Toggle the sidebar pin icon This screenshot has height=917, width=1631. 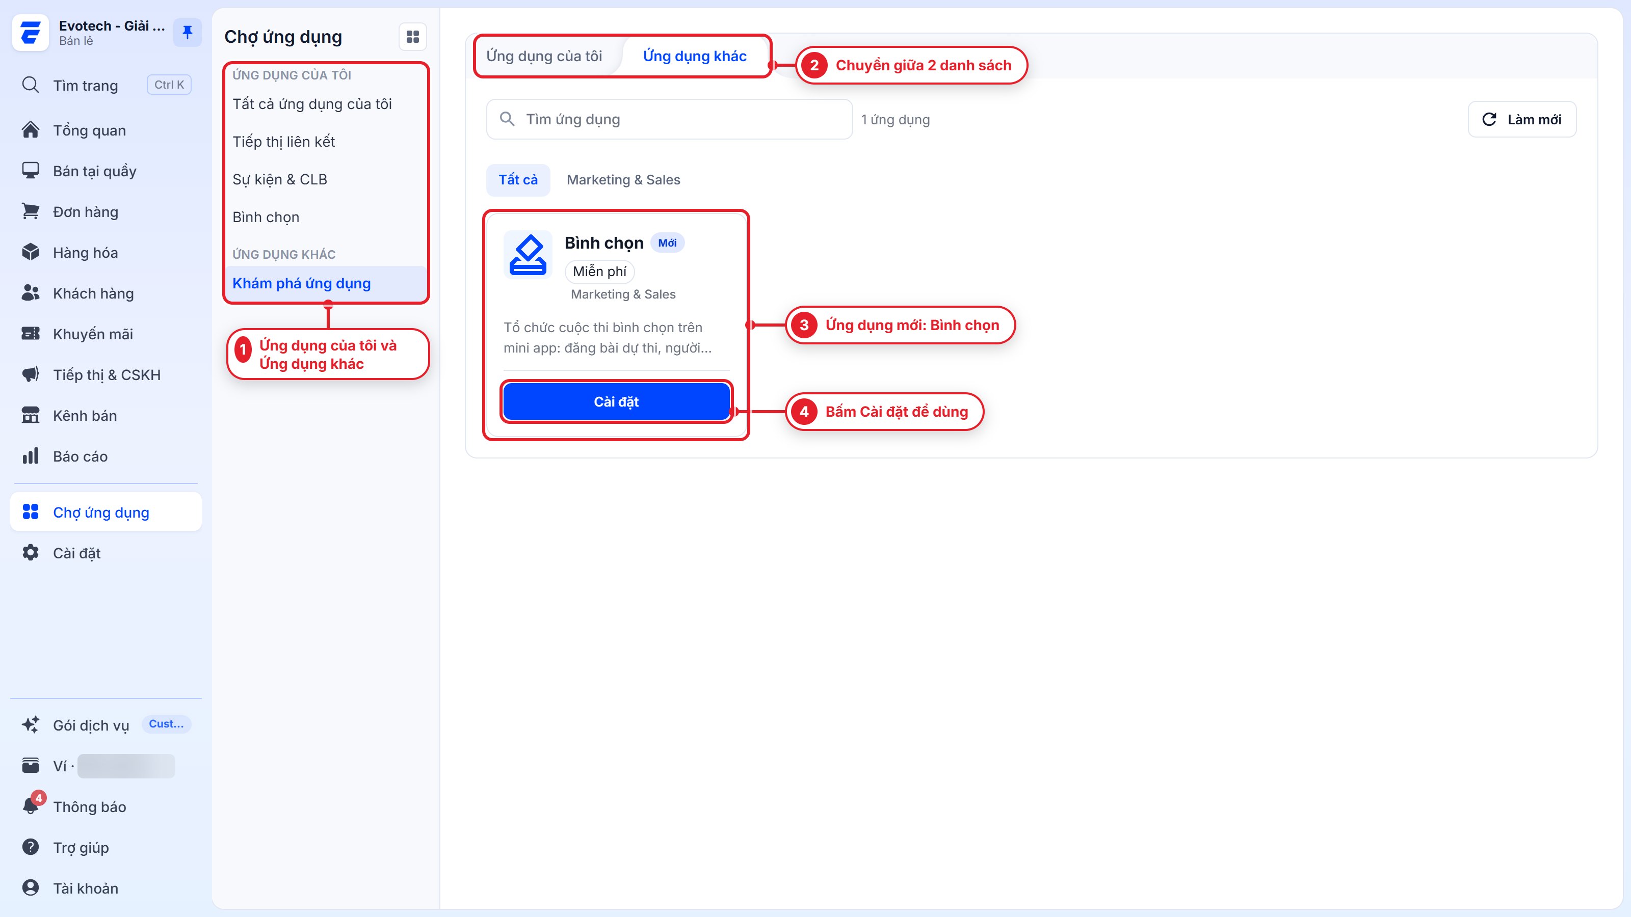click(188, 32)
